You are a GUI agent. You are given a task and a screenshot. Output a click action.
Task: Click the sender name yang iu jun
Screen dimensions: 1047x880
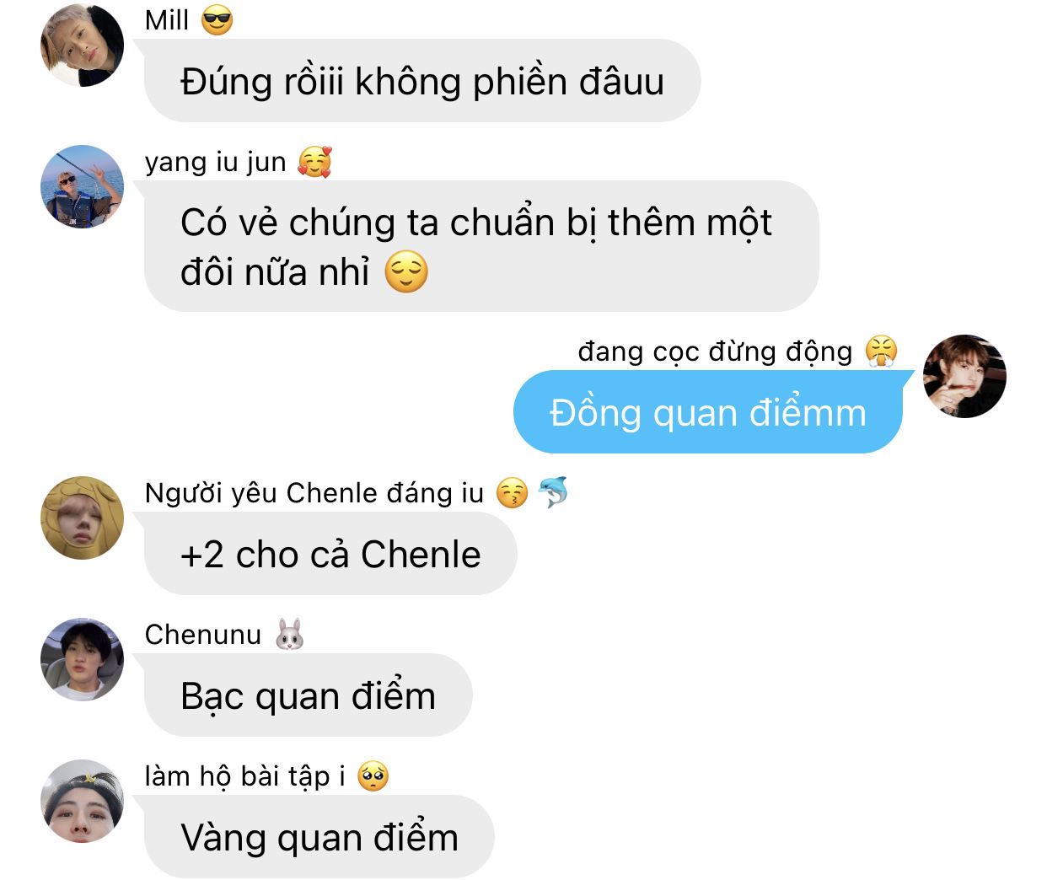point(216,162)
